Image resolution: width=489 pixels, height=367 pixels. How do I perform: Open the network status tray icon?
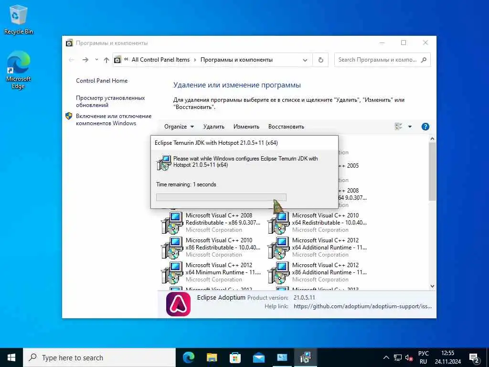point(398,357)
